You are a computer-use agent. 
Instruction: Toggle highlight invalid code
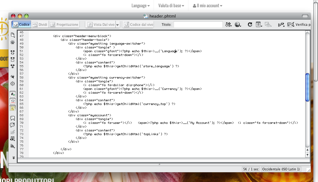coord(13,101)
